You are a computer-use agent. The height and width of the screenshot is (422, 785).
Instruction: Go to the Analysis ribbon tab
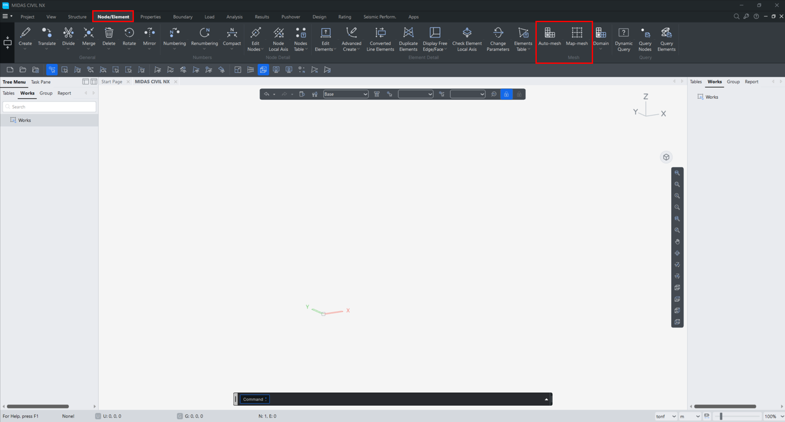[234, 17]
